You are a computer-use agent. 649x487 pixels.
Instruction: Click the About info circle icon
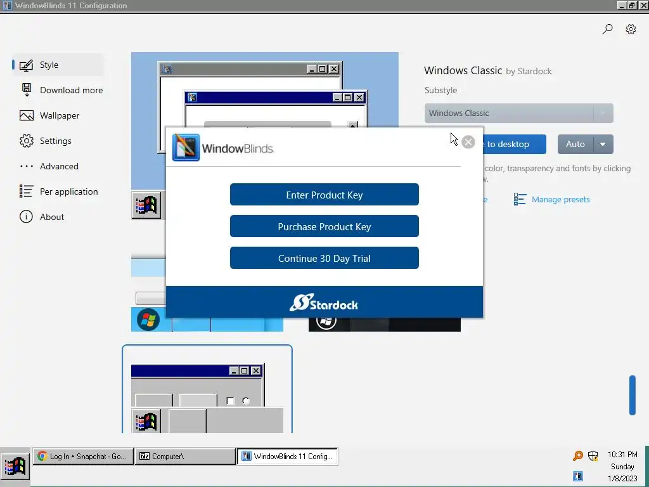[x=26, y=217]
